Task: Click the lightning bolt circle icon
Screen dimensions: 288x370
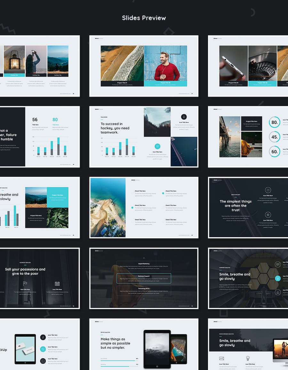Action: 43,337
